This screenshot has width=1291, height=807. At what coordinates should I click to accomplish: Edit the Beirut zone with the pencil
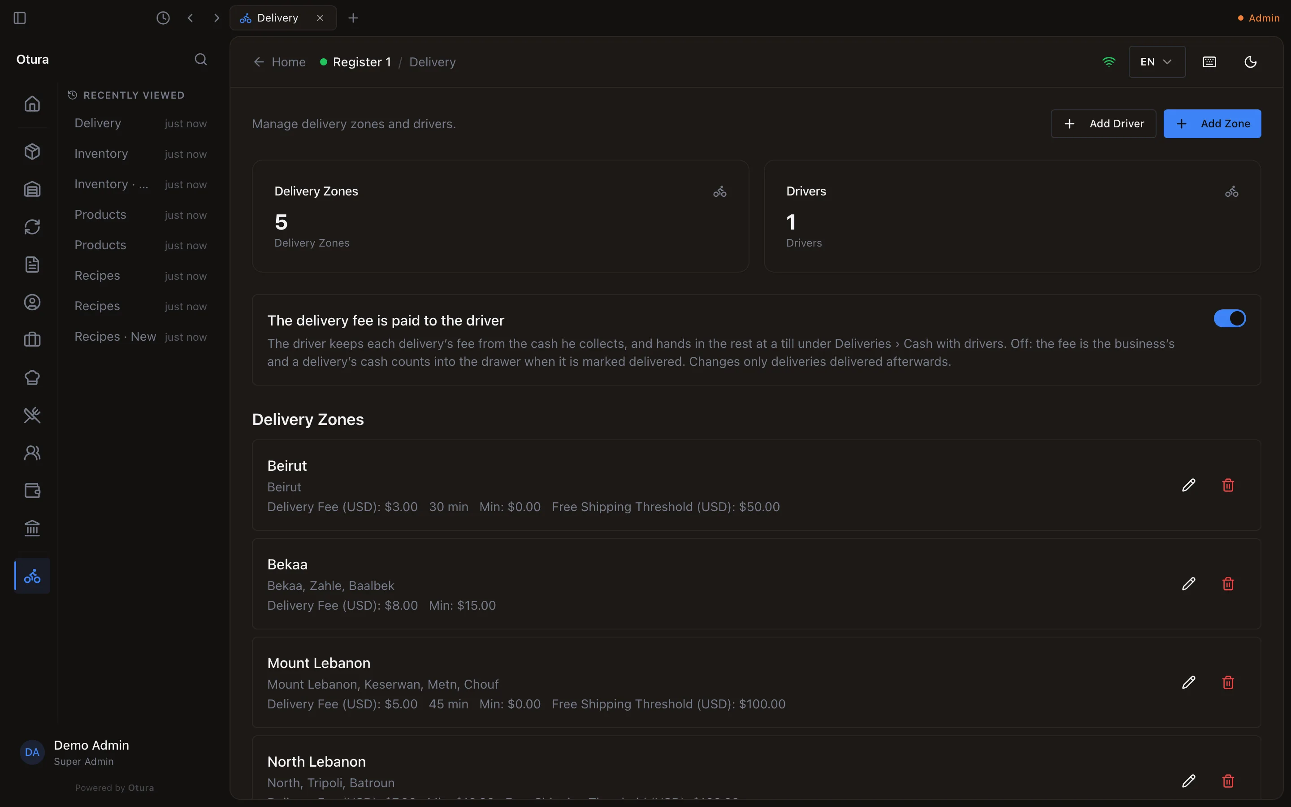point(1189,485)
